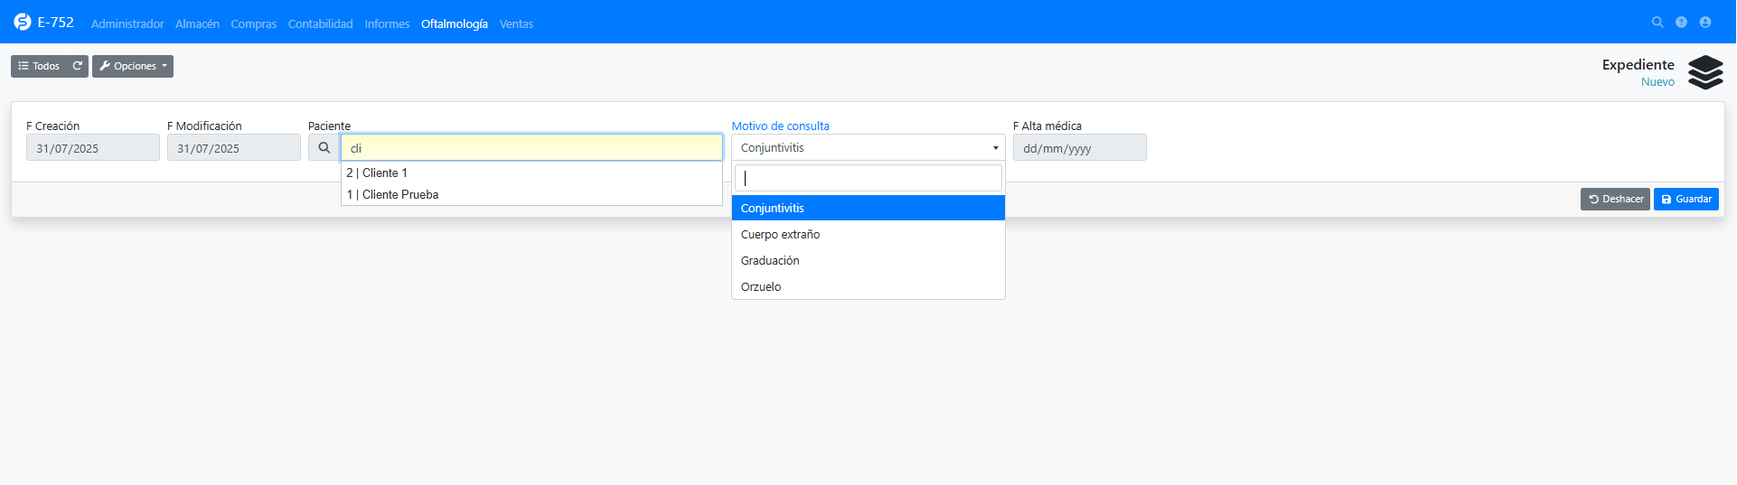The image size is (1737, 485).
Task: Expand the Opciones dropdown menu
Action: tap(133, 66)
